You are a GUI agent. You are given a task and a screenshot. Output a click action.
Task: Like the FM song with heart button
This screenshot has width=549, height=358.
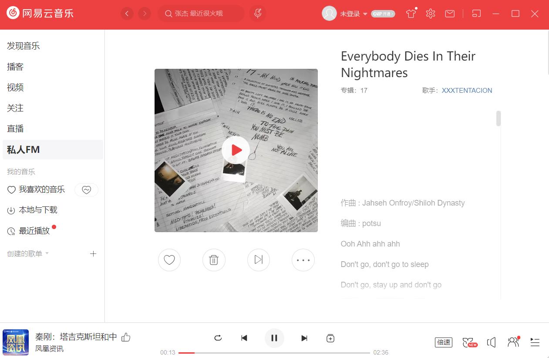click(x=169, y=260)
